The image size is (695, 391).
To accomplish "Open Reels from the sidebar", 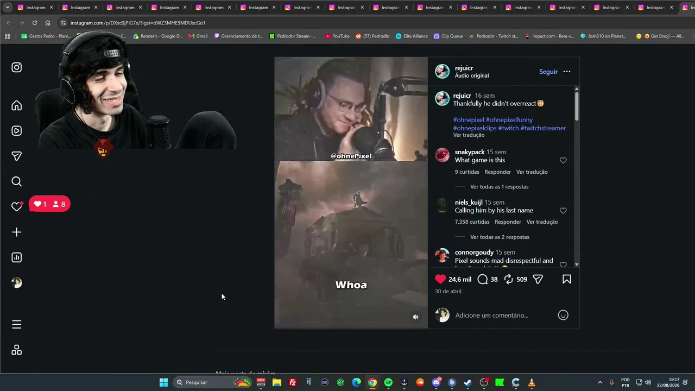I will click(x=17, y=131).
